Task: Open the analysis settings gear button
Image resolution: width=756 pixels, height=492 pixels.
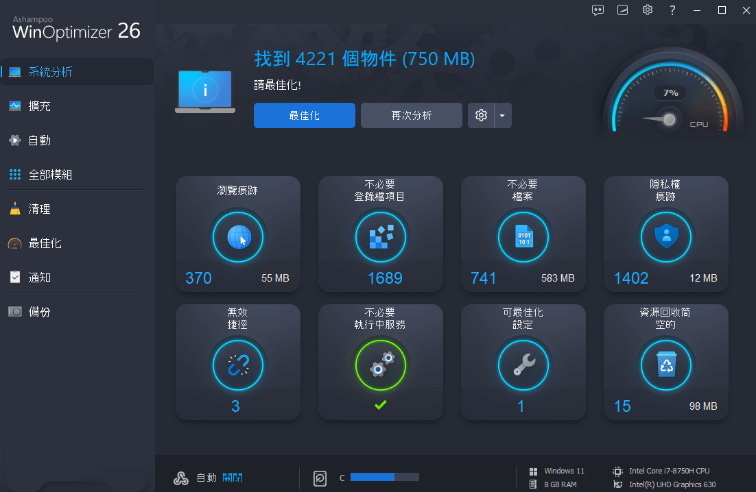Action: click(x=481, y=116)
